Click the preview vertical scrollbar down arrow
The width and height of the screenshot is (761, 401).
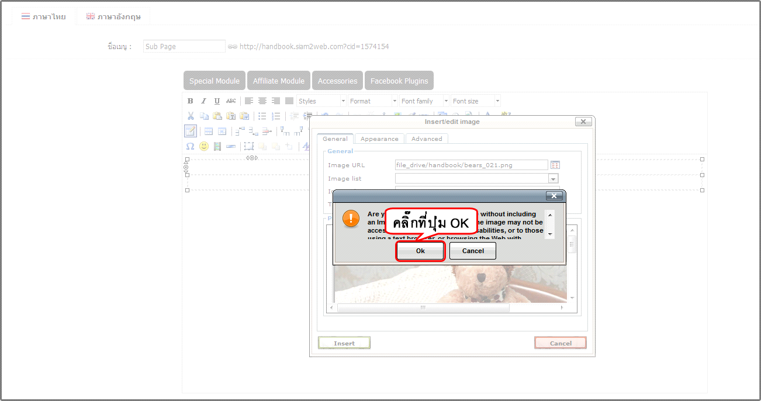coord(572,298)
